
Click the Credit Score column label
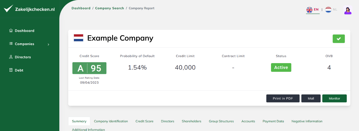click(89, 56)
